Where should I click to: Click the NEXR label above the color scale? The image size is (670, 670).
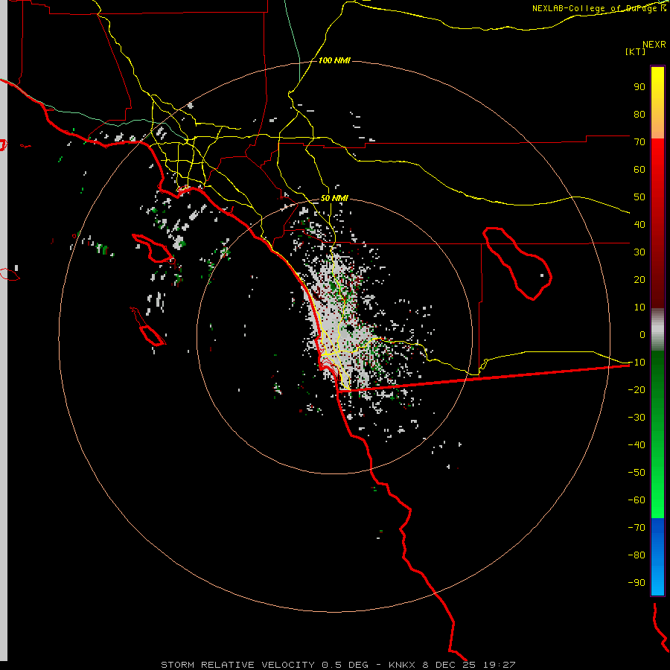pyautogui.click(x=654, y=45)
